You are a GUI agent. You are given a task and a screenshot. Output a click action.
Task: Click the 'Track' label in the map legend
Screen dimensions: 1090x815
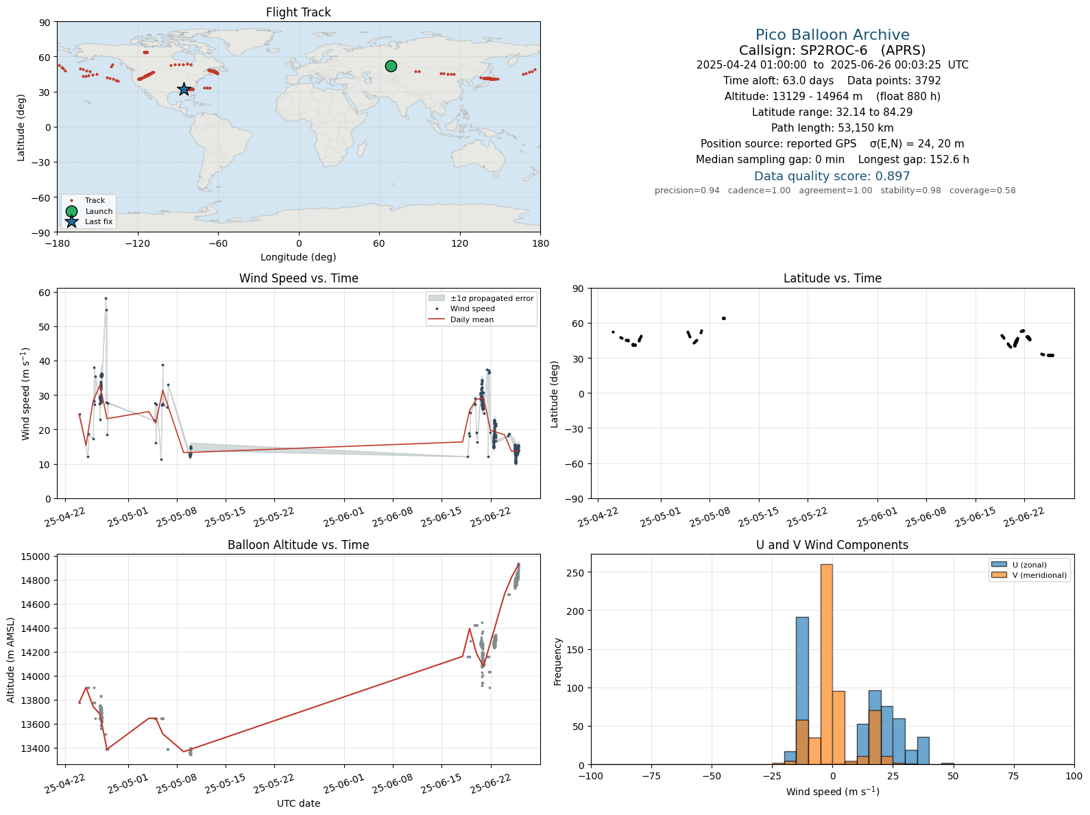95,201
